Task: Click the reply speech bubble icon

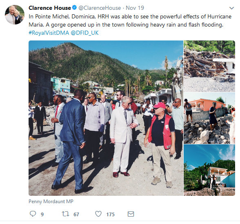Action: [33, 214]
